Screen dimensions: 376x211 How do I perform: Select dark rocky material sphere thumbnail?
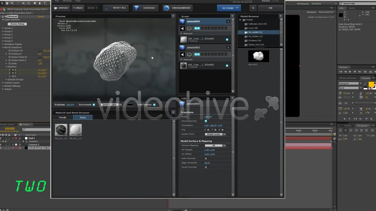coord(61,130)
